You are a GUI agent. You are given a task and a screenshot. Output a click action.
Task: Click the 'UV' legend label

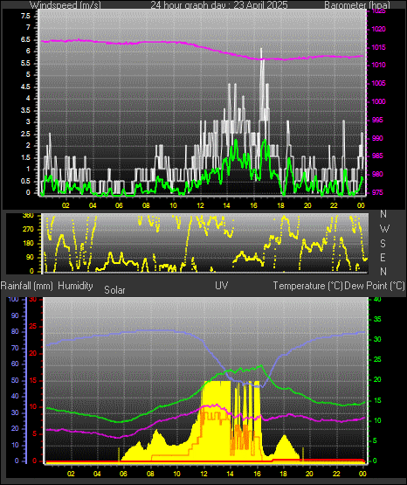(222, 286)
